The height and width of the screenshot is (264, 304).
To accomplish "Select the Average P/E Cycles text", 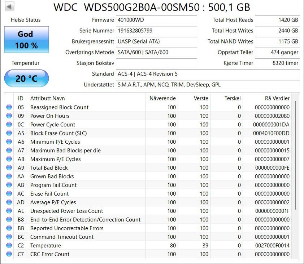I will [x=53, y=202].
